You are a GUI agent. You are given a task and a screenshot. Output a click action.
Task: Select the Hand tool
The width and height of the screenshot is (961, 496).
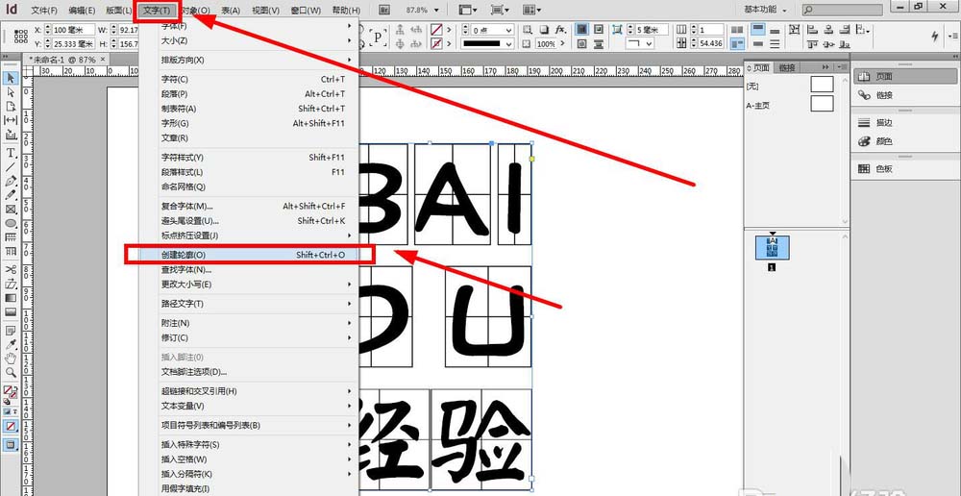[x=11, y=359]
